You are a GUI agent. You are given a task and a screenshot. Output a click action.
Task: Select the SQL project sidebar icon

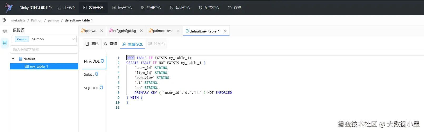(5, 31)
